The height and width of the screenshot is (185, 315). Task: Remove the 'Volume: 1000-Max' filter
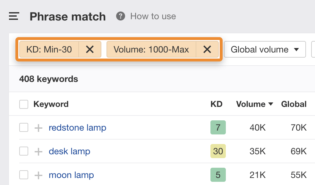(x=207, y=49)
